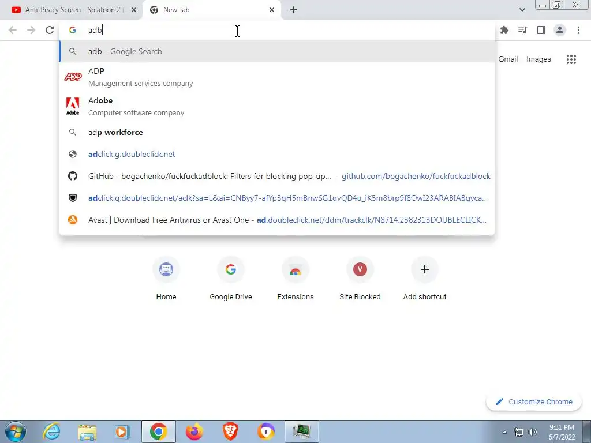Reload the current page
Viewport: 591px width, 443px height.
[50, 30]
